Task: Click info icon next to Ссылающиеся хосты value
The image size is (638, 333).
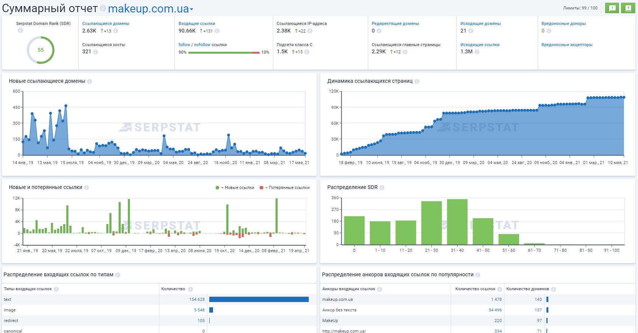Action: pos(96,52)
